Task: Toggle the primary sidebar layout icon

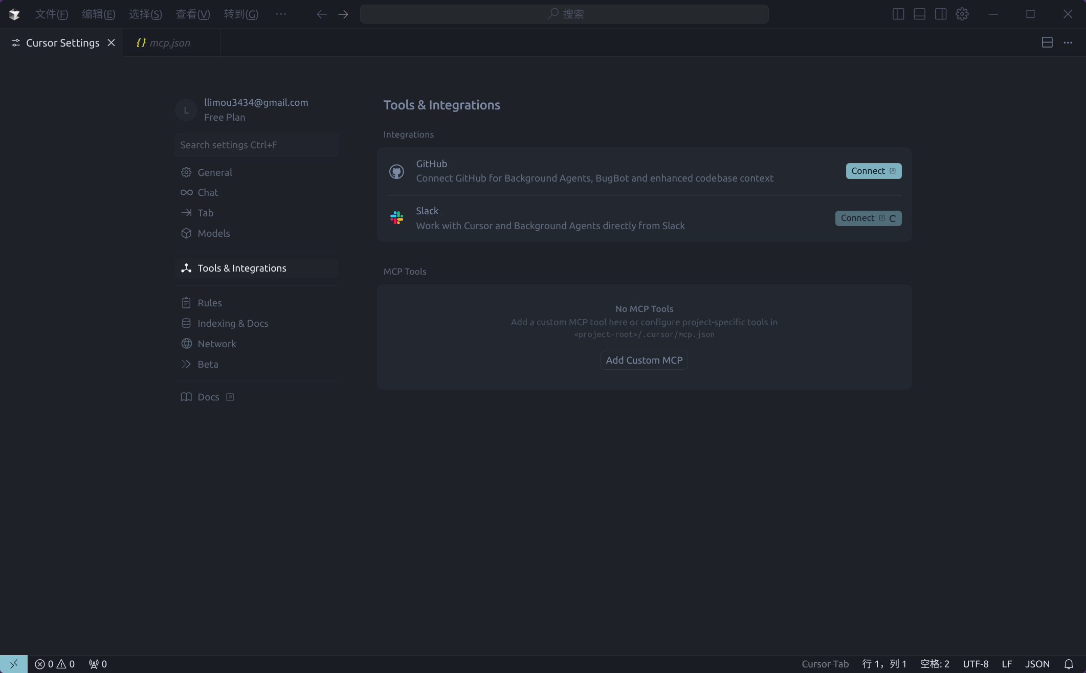Action: coord(898,14)
